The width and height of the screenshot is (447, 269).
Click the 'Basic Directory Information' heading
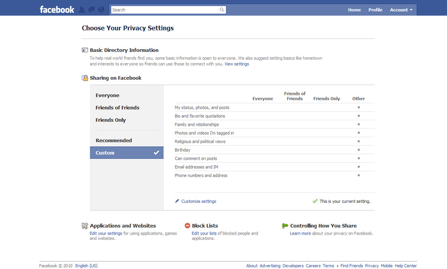(124, 50)
